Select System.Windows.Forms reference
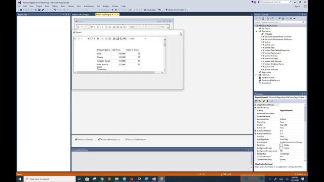The height and width of the screenshot is (182, 324). tap(274, 64)
